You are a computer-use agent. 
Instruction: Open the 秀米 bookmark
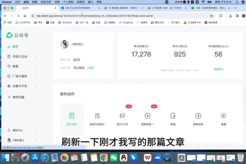click(38, 23)
